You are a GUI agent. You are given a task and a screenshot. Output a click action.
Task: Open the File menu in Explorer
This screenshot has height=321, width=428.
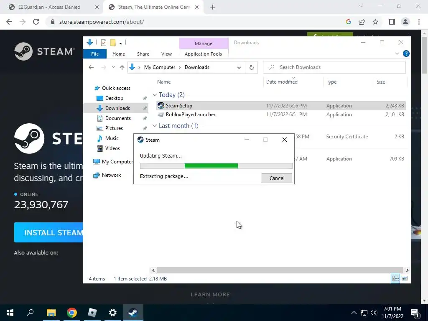coord(95,54)
